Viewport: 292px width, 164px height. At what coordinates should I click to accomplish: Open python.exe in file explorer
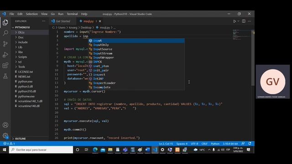(x=26, y=82)
